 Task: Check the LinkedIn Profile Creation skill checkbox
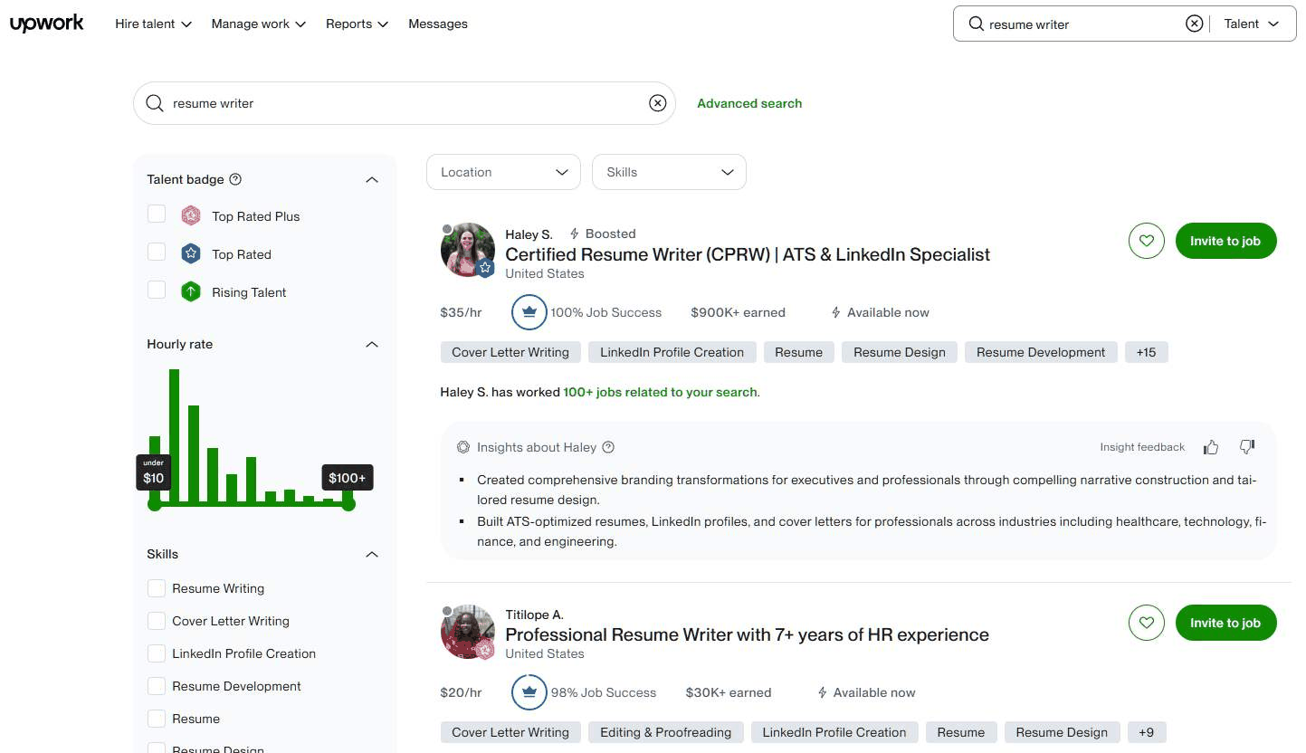(x=157, y=653)
